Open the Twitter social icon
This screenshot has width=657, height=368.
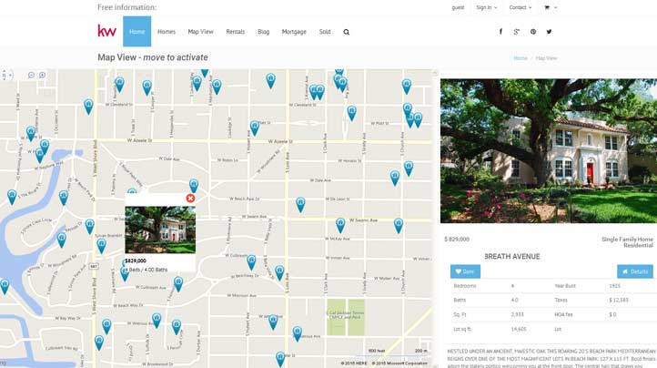549,32
